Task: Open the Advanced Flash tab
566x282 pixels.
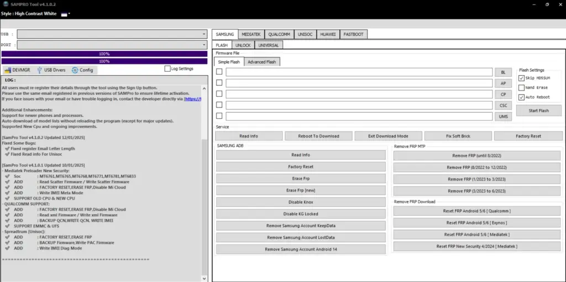Action: (x=261, y=62)
